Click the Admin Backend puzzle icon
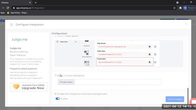The width and height of the screenshot is (196, 110). pos(87,53)
